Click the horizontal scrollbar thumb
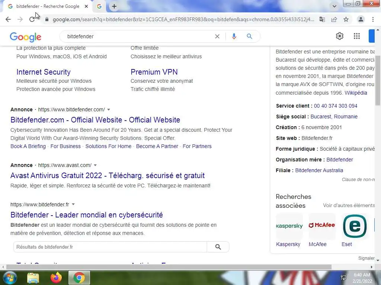Viewport: 381px width, 285px height. pos(169,267)
